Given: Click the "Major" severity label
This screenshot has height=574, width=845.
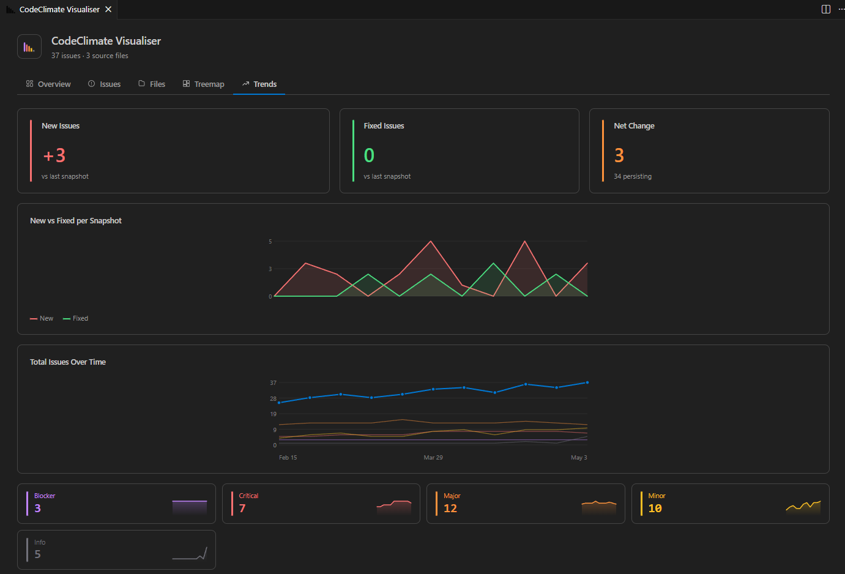Looking at the screenshot, I should (452, 496).
